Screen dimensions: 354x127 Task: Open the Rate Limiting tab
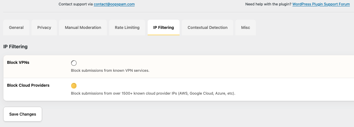[x=127, y=28]
